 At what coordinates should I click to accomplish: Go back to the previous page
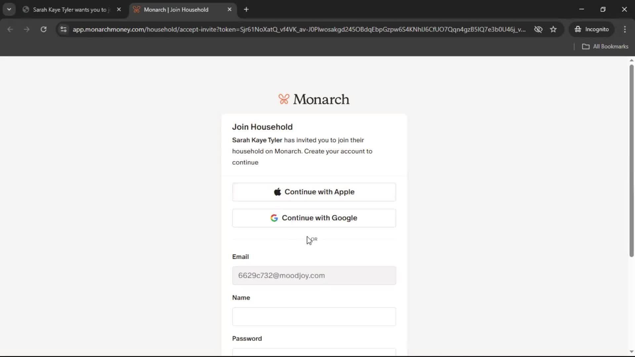pyautogui.click(x=10, y=29)
